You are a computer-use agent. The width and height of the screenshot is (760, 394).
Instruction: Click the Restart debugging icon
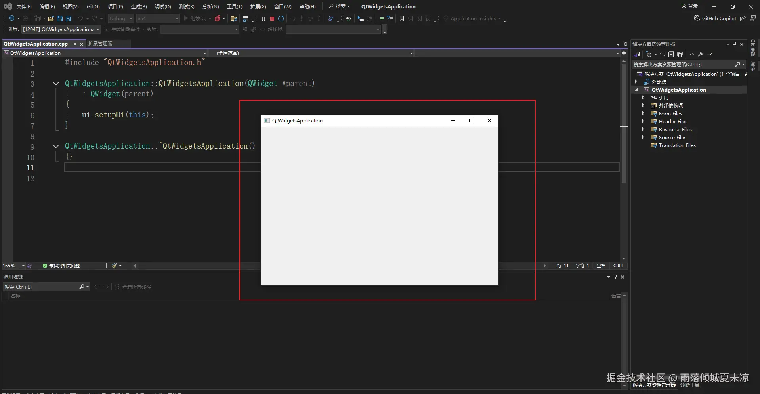pyautogui.click(x=281, y=19)
